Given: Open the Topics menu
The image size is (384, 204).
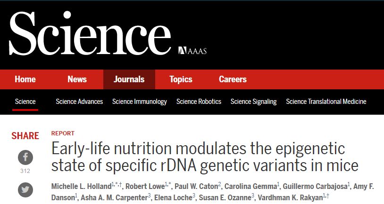Looking at the screenshot, I should click(x=181, y=79).
